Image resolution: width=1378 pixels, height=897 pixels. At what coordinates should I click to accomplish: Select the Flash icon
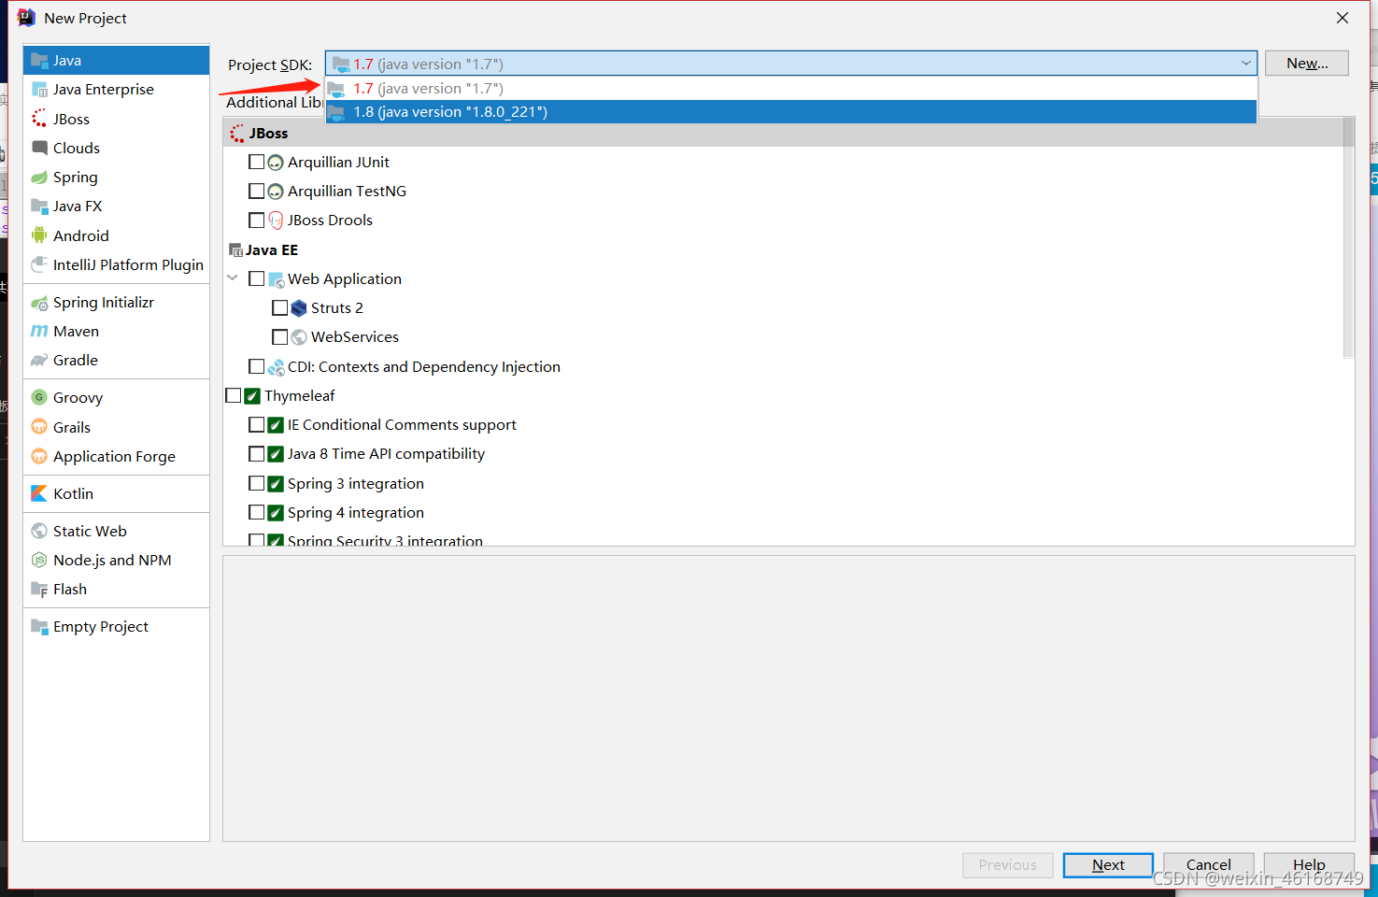pyautogui.click(x=39, y=590)
